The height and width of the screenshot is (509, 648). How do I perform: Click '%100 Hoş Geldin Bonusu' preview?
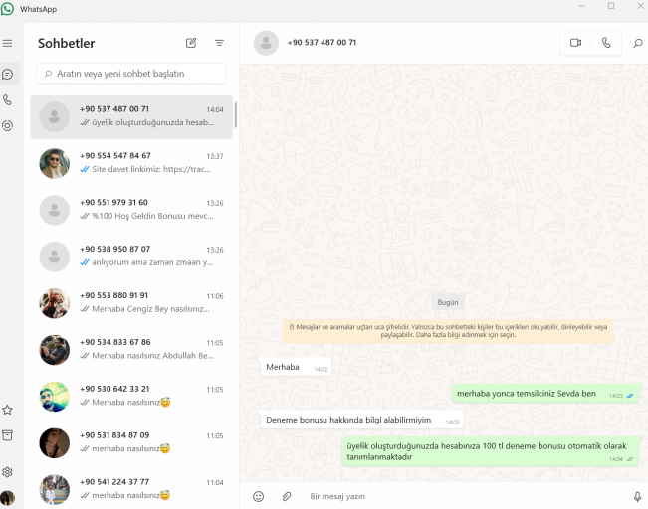pos(152,216)
